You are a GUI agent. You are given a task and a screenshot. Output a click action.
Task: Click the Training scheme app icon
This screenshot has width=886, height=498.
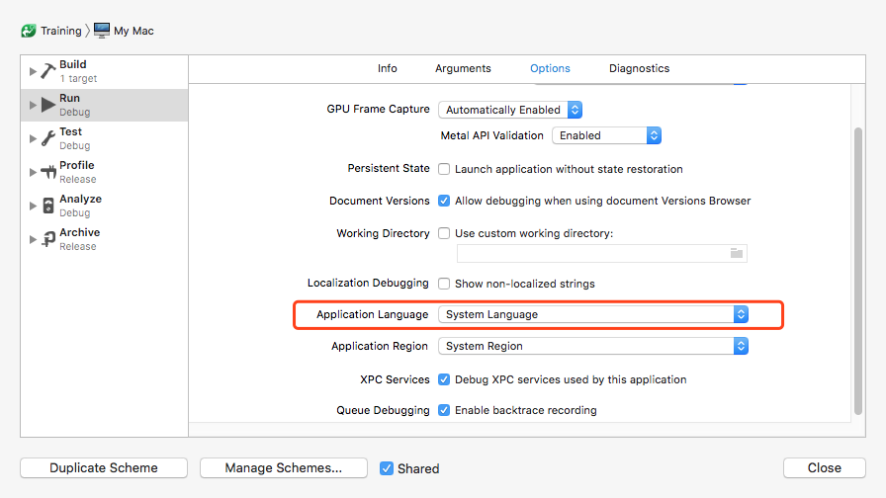coord(29,31)
